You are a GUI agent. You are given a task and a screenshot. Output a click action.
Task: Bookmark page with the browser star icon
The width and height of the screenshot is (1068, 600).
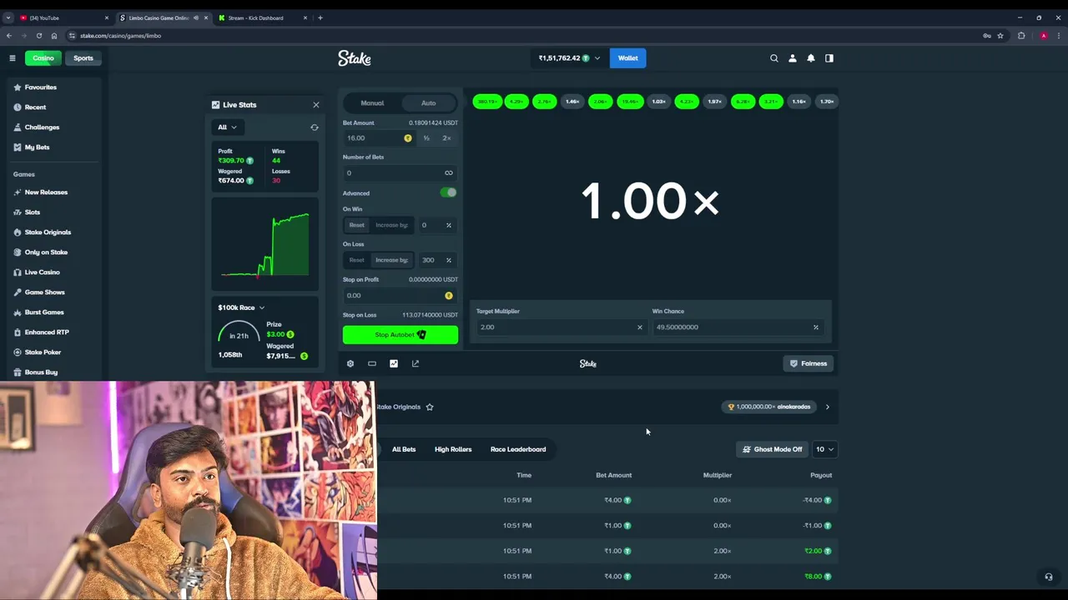1000,36
